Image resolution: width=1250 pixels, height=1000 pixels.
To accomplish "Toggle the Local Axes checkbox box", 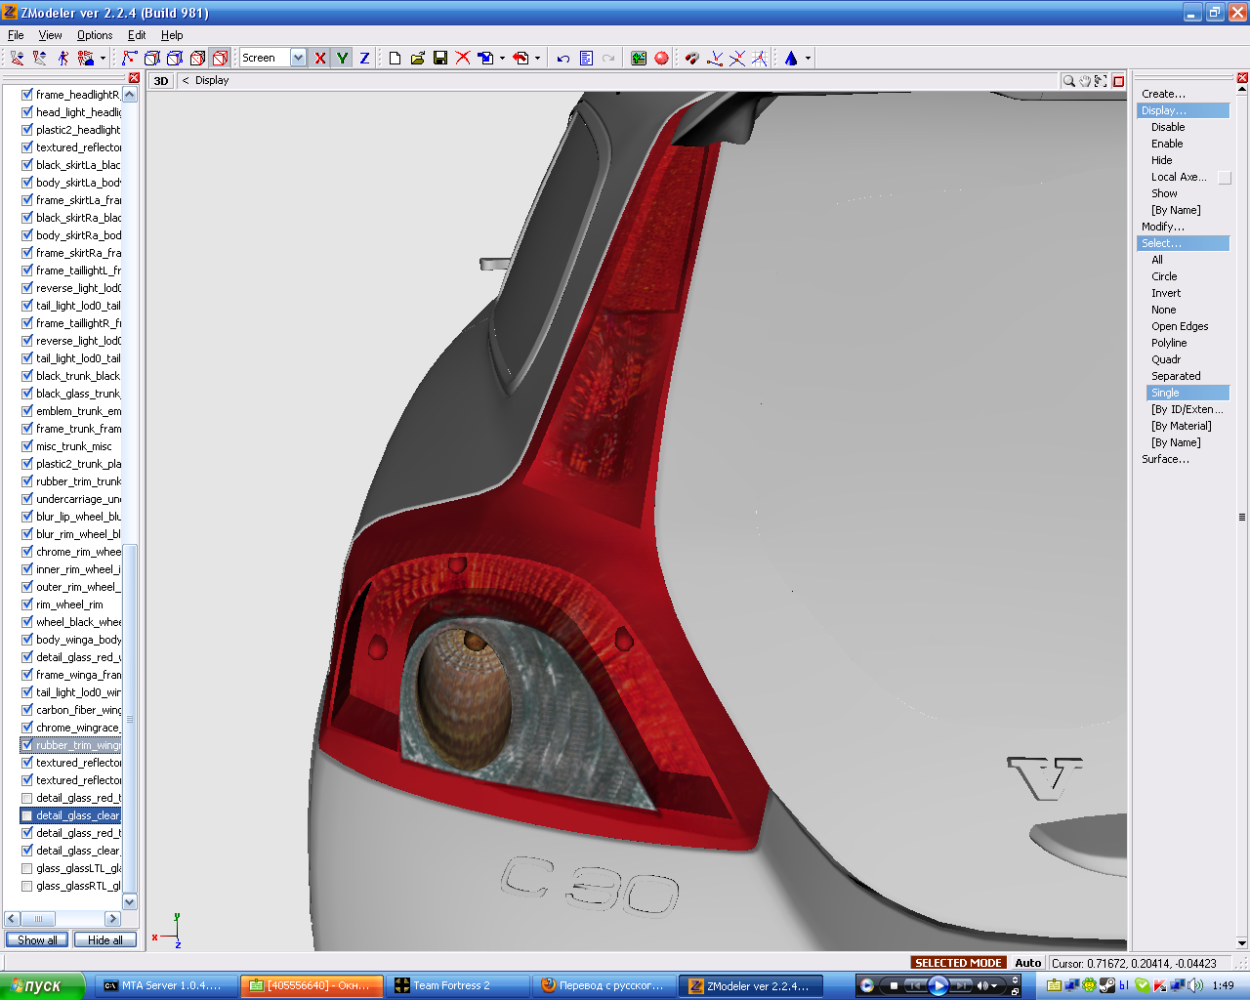I will pyautogui.click(x=1225, y=178).
